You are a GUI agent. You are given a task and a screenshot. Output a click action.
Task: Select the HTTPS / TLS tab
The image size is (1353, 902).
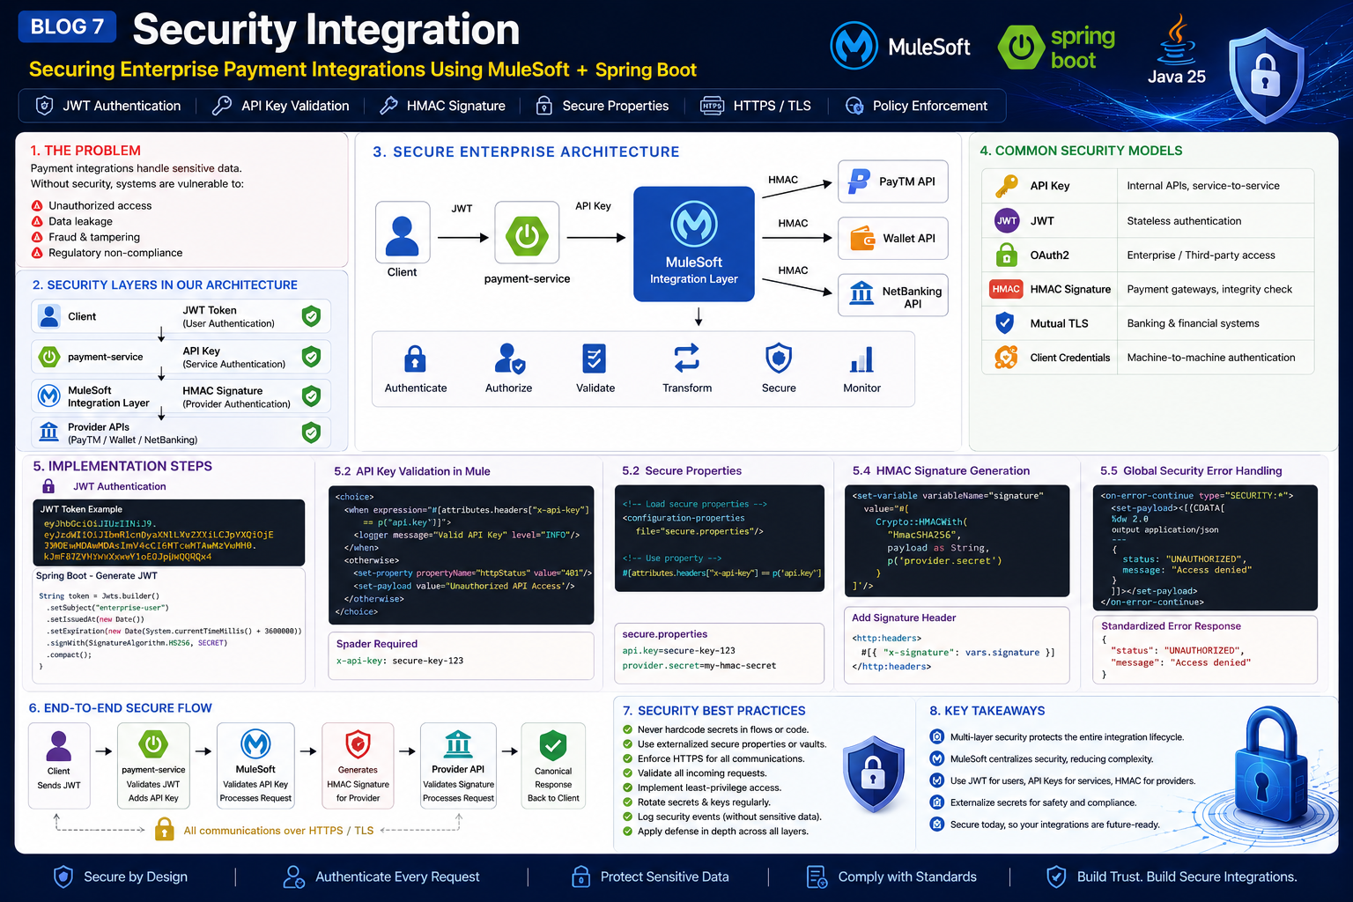pyautogui.click(x=756, y=106)
